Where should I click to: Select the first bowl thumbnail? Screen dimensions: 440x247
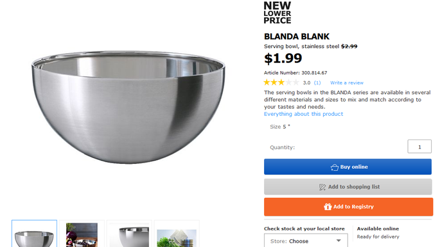click(x=34, y=234)
